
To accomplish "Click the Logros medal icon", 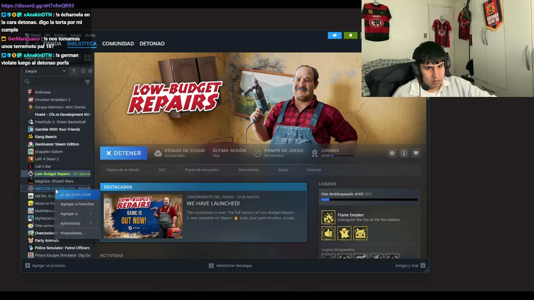I will tap(315, 153).
